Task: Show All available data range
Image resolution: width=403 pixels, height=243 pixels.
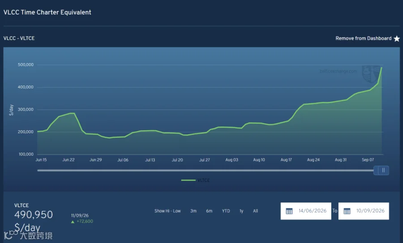Action: tap(255, 211)
